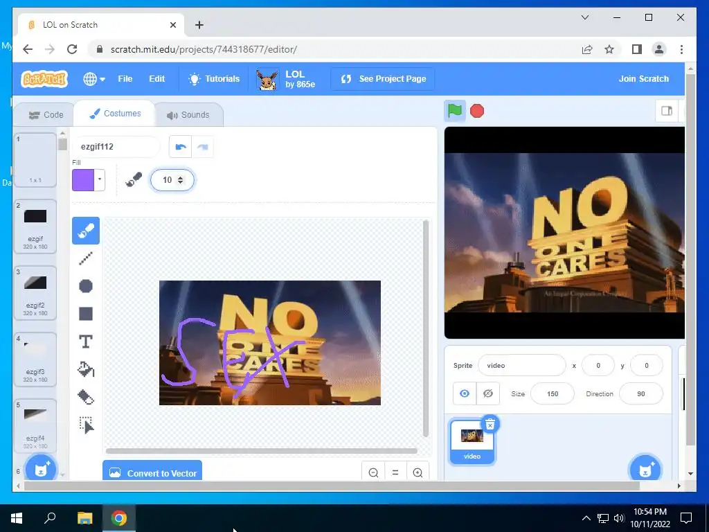709x532 pixels.
Task: Open the globe language menu
Action: (94, 79)
